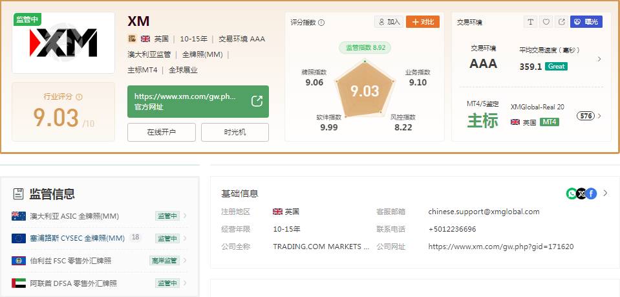
Task: Click the 风控指数 8.22 value
Action: 403,127
